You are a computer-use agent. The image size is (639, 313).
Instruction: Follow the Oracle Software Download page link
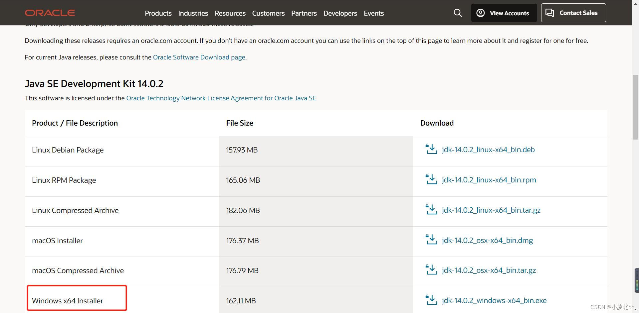(199, 57)
